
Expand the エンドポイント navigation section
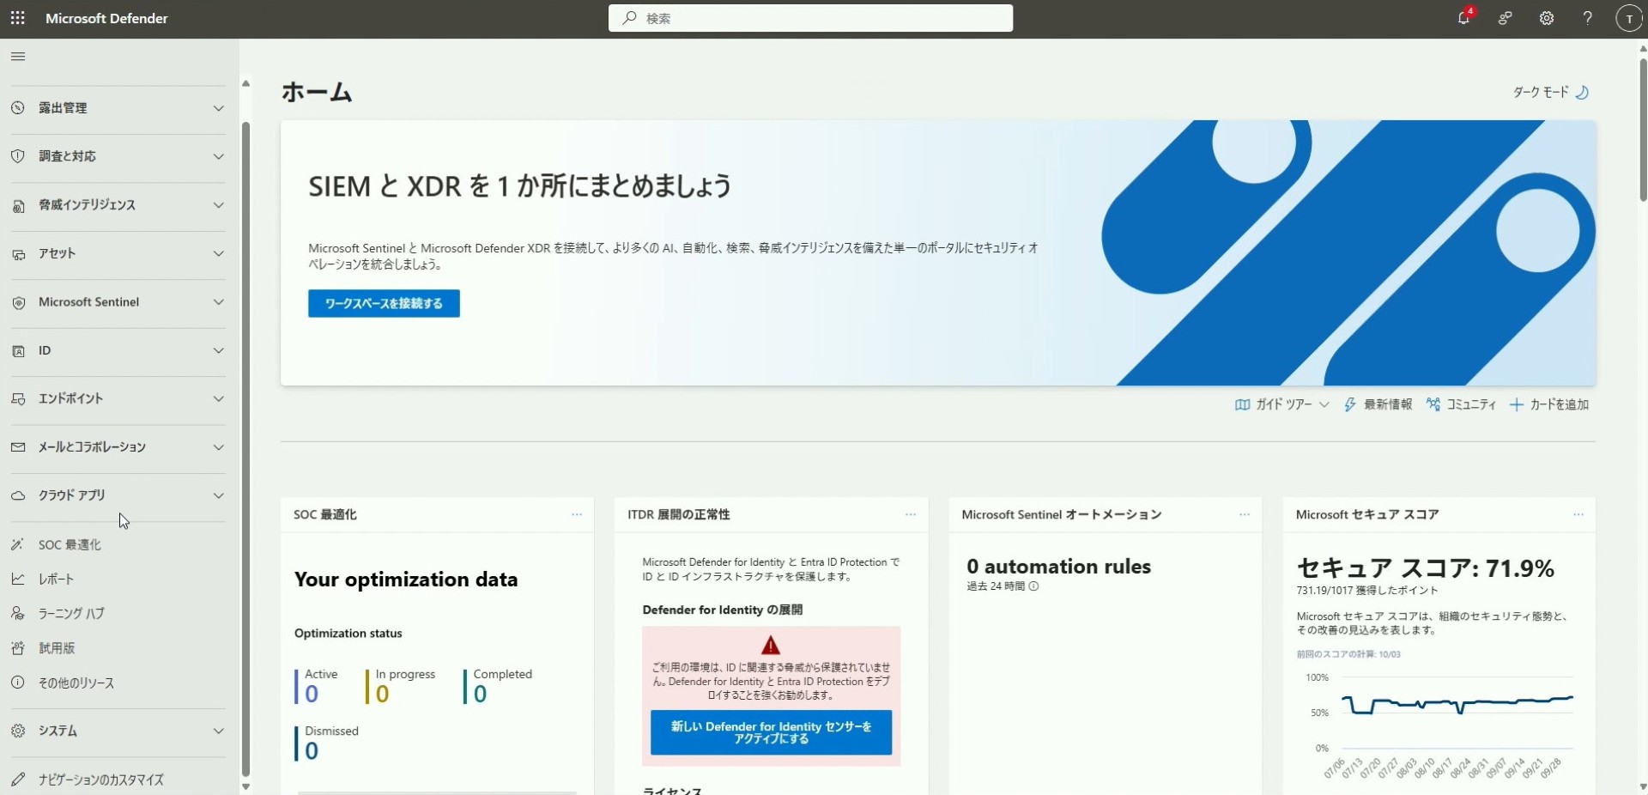pos(118,399)
